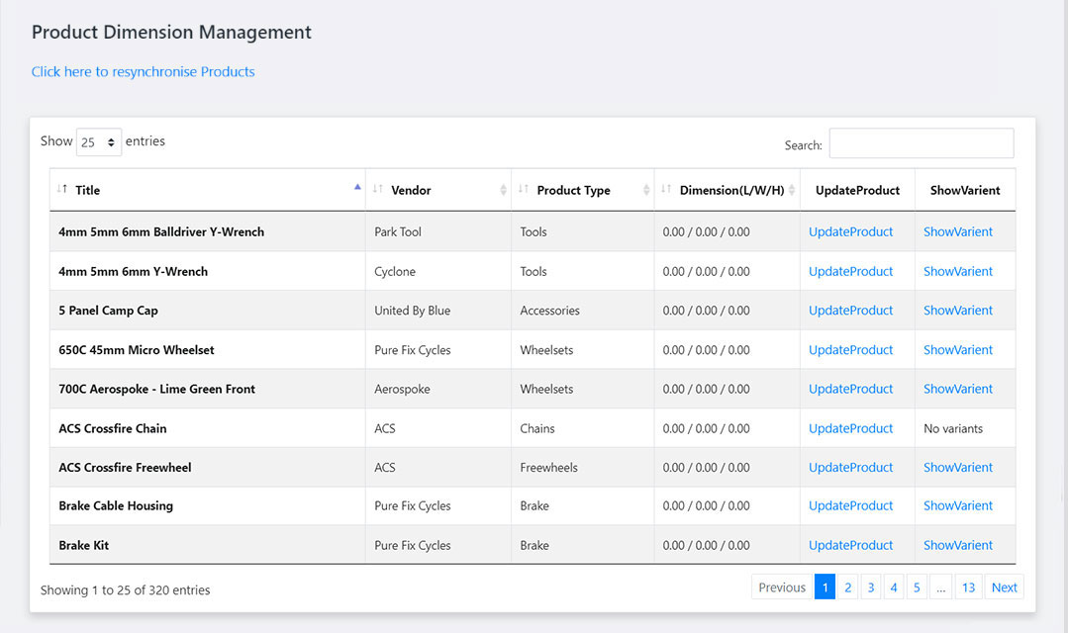Update product for ACS Crossfire Chain
1068x633 pixels.
coord(850,428)
